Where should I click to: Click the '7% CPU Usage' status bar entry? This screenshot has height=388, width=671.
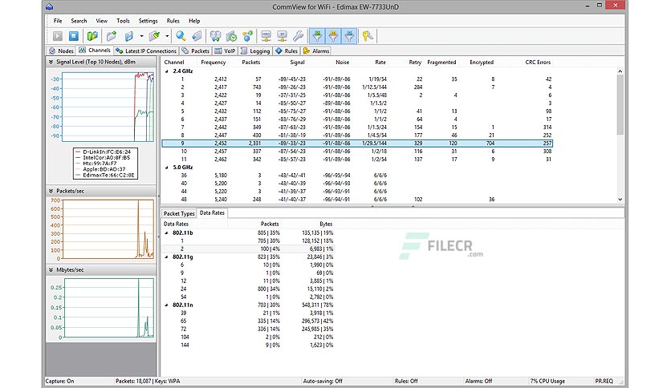point(547,381)
